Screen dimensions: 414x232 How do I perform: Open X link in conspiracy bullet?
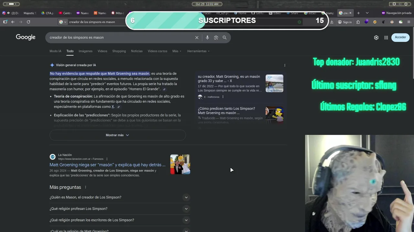click(113, 107)
